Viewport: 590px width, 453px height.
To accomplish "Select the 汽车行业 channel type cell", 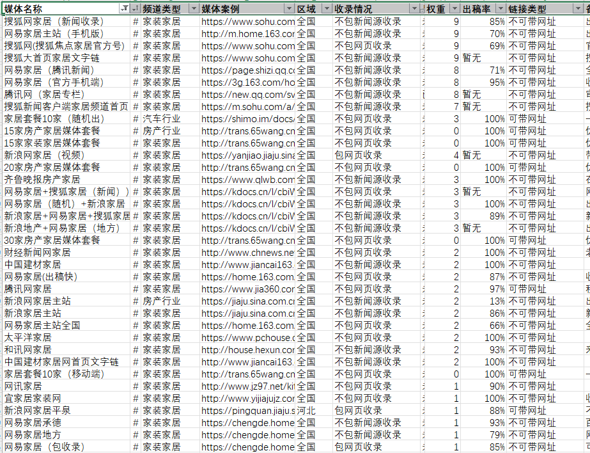I will pyautogui.click(x=161, y=119).
